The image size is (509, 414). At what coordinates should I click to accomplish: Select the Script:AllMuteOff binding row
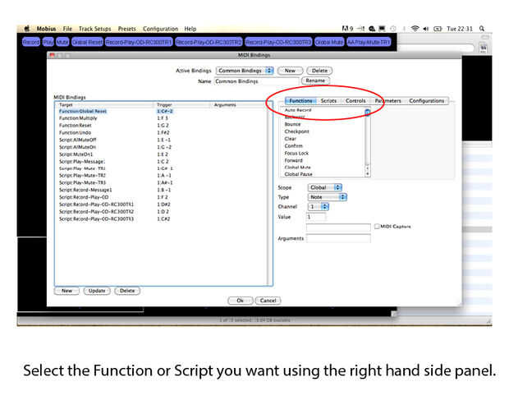tap(163, 140)
